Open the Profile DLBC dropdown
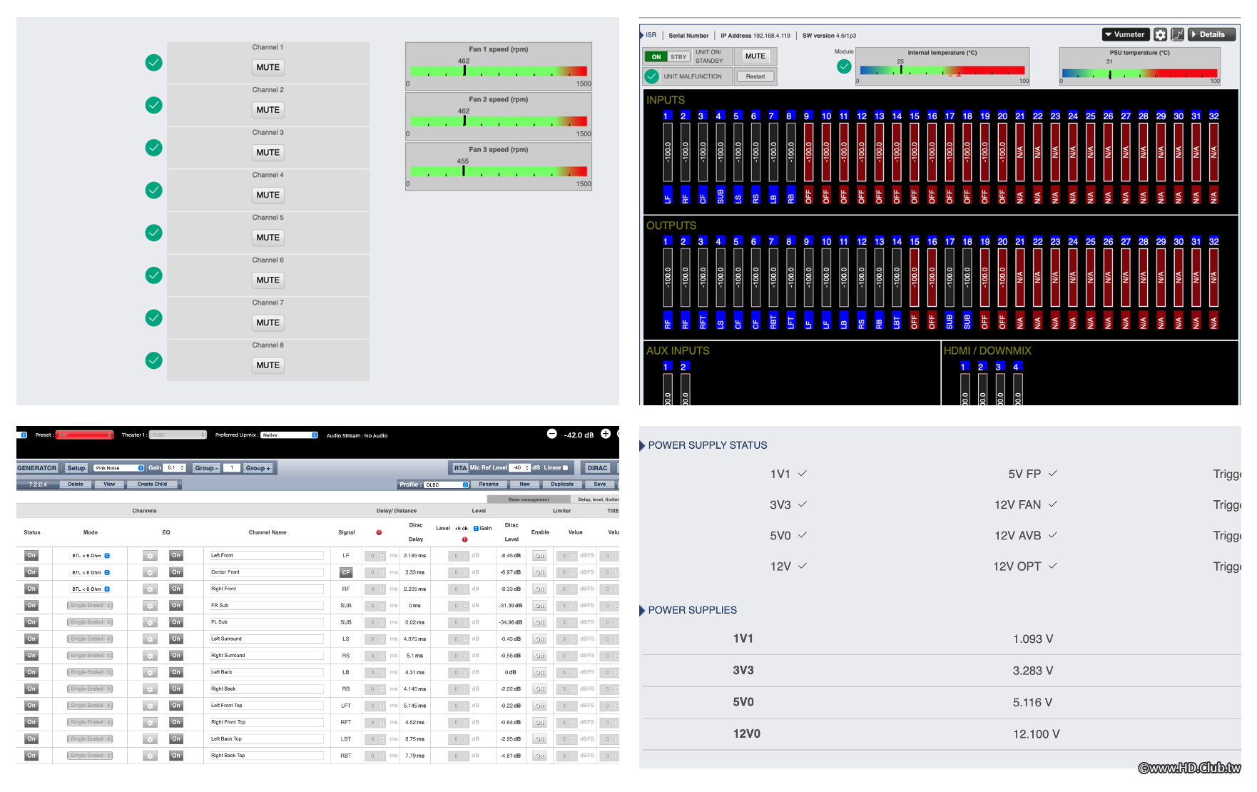This screenshot has width=1257, height=792. click(x=446, y=484)
